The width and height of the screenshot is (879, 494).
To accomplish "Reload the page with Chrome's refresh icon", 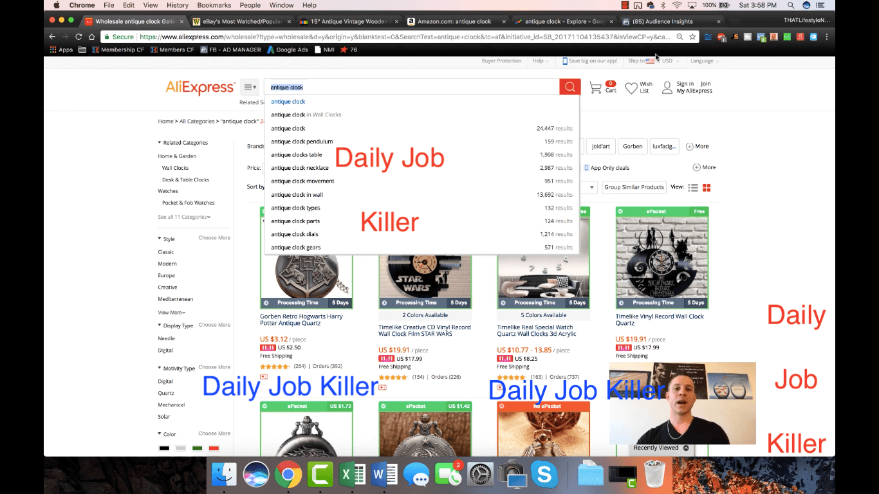I will click(79, 37).
